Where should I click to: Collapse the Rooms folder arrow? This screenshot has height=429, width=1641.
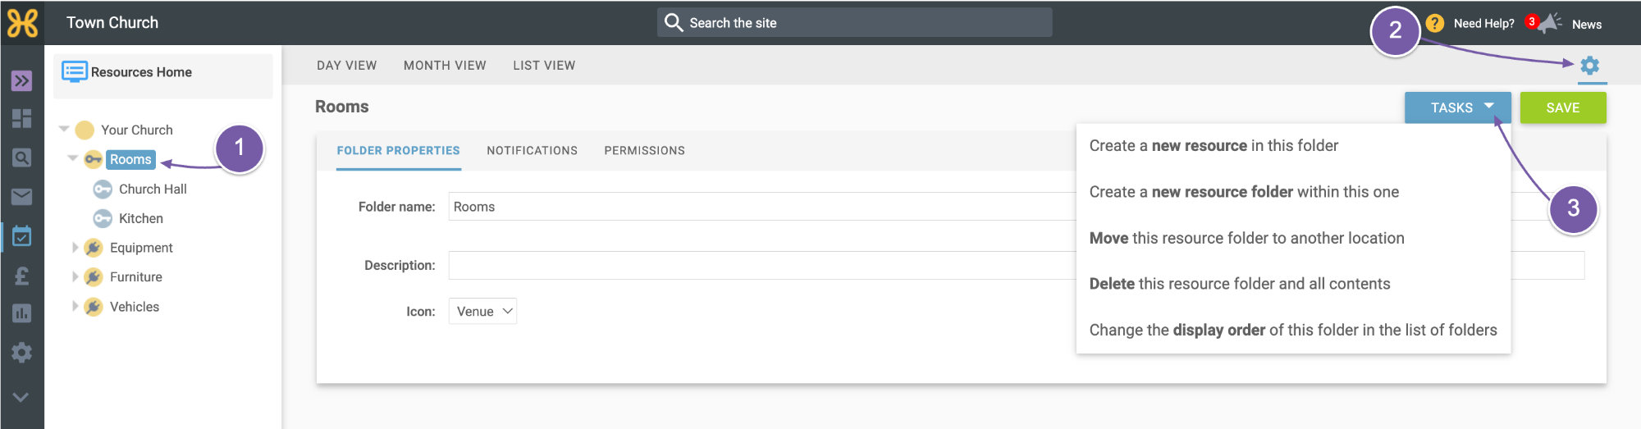[x=73, y=158]
